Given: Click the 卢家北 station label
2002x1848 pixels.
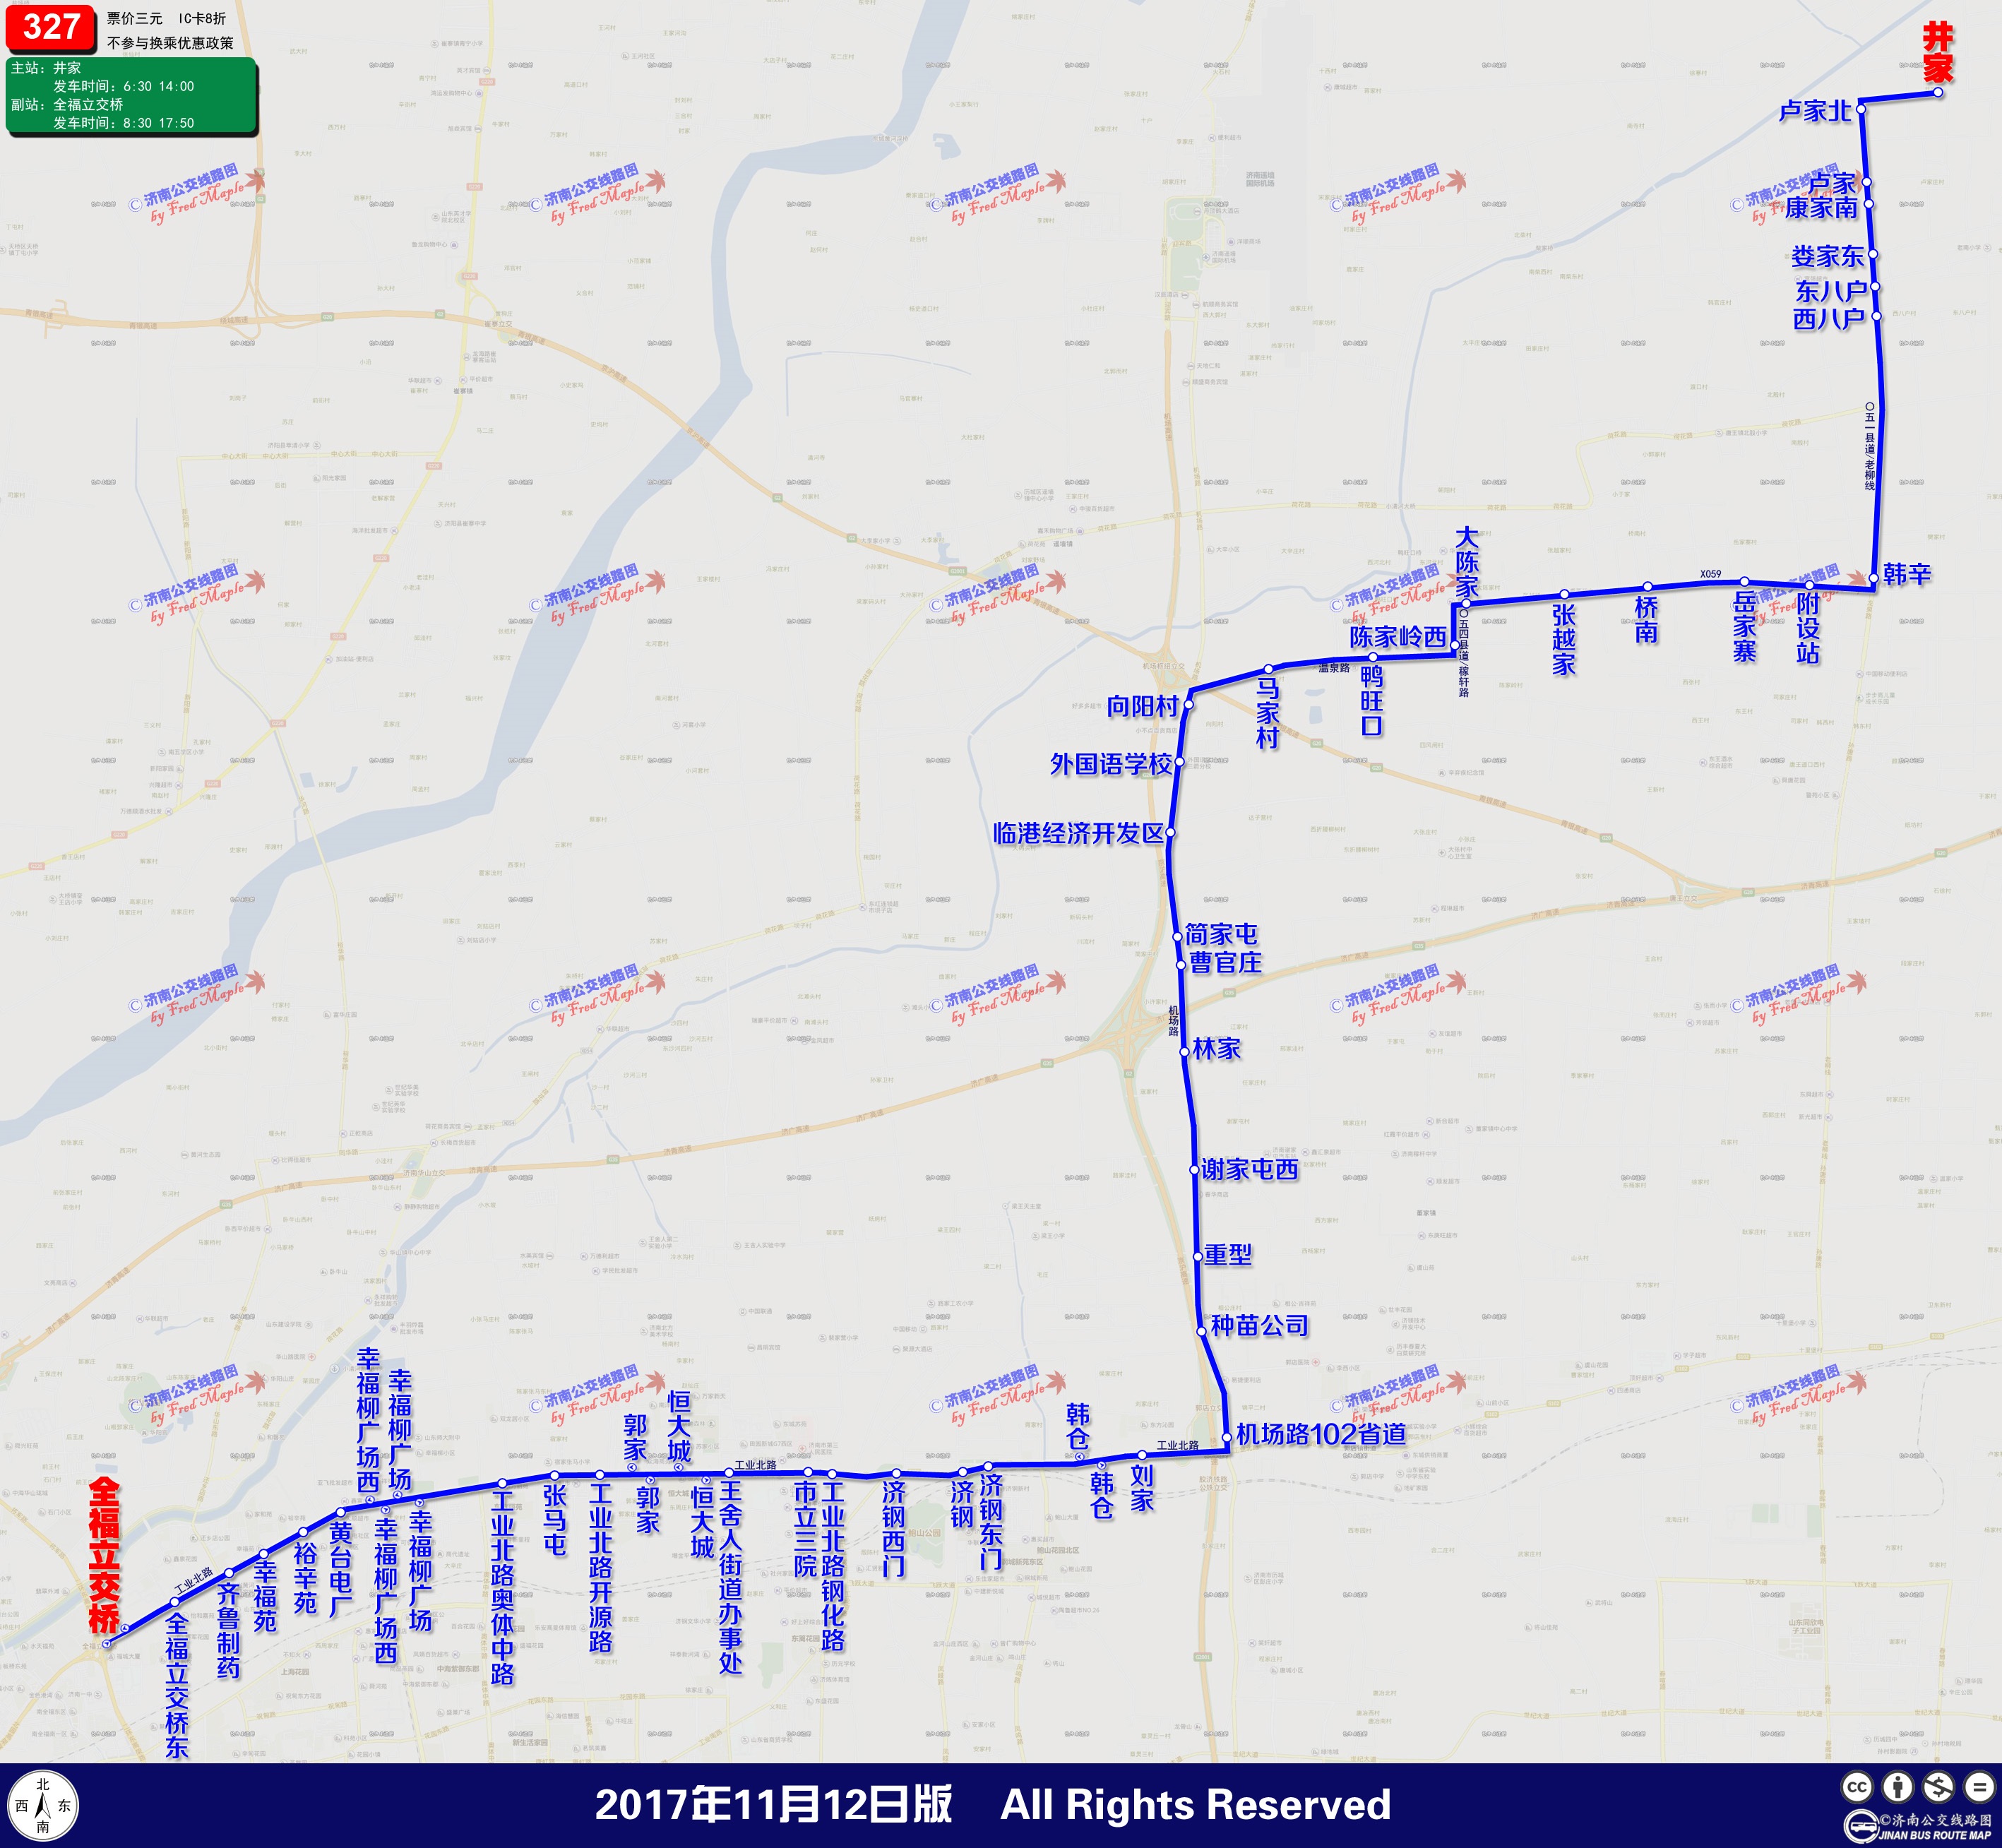Looking at the screenshot, I should (x=1815, y=111).
